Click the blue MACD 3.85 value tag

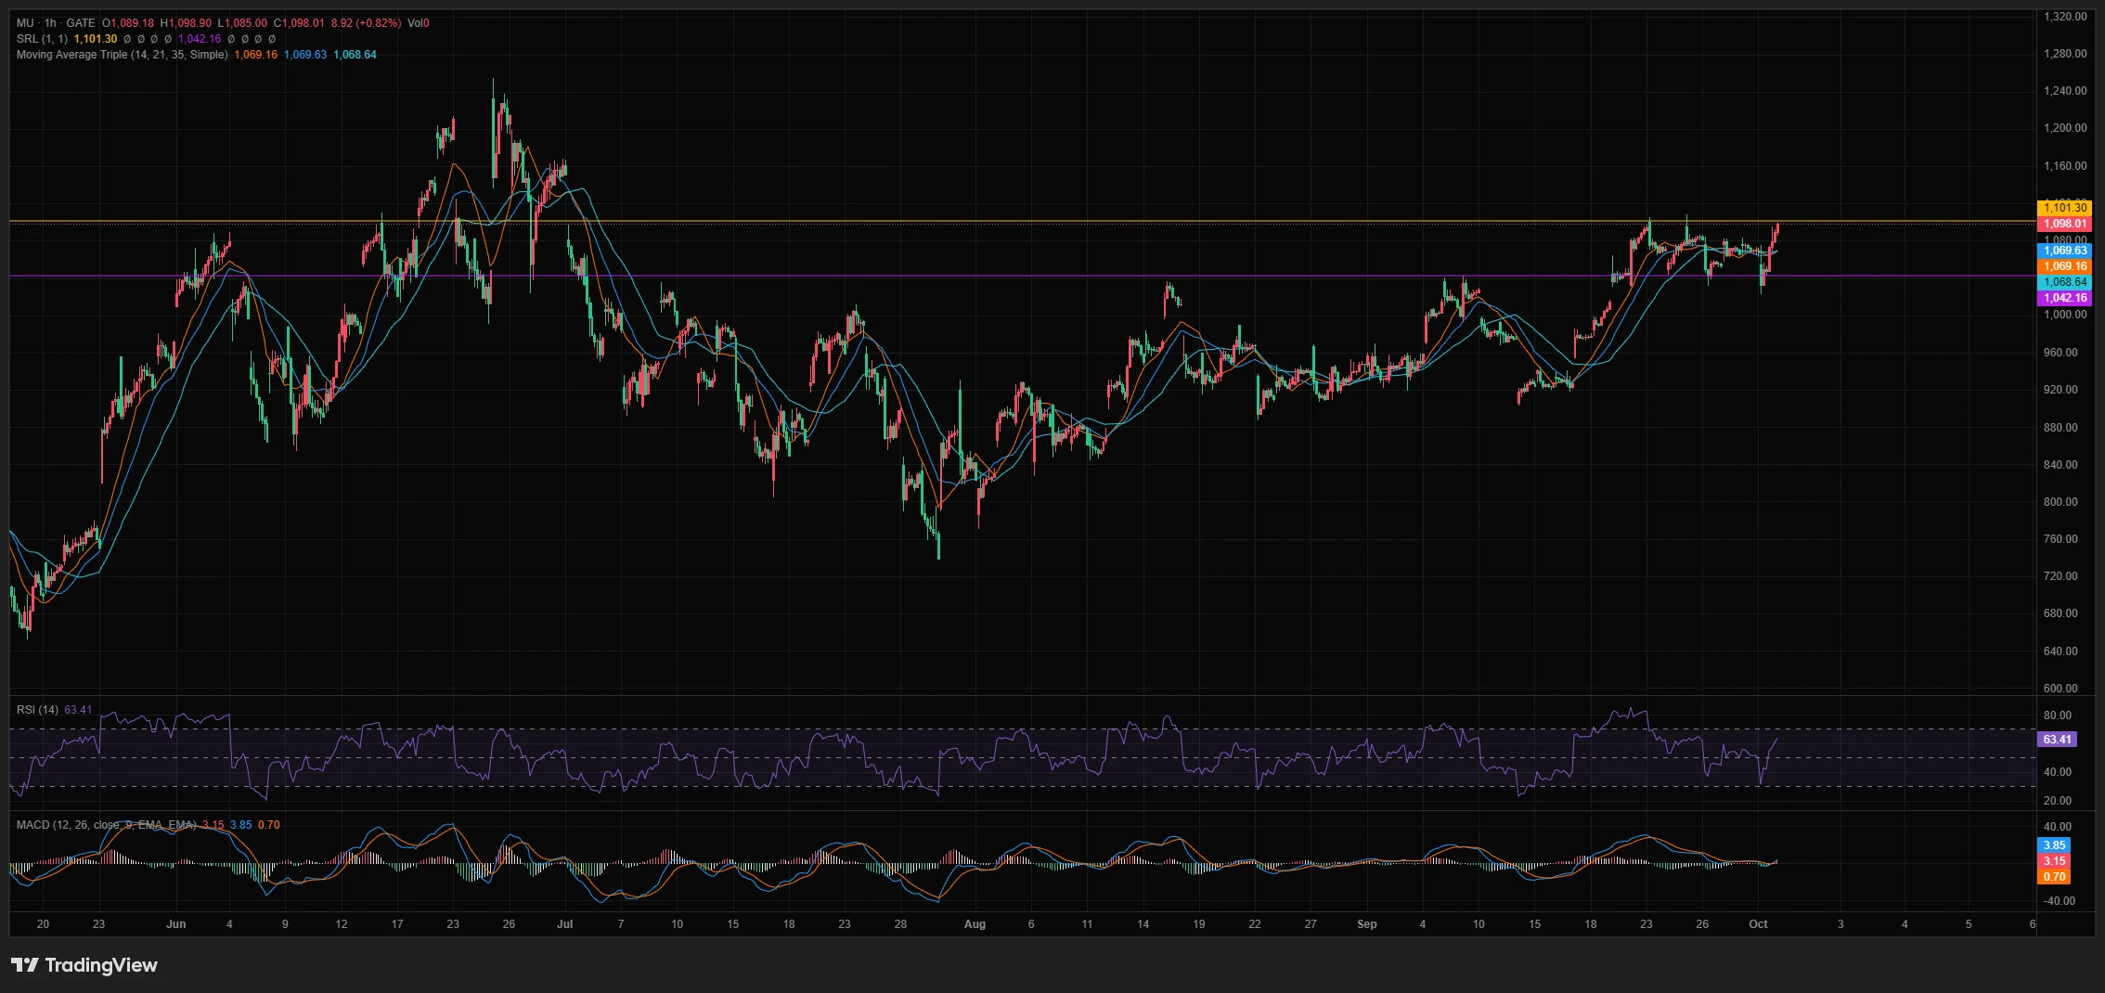2055,845
